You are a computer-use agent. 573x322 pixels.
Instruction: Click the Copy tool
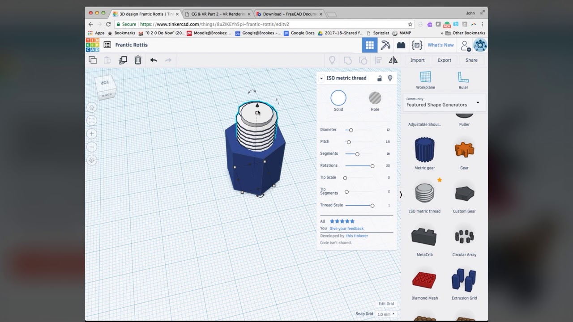[93, 60]
